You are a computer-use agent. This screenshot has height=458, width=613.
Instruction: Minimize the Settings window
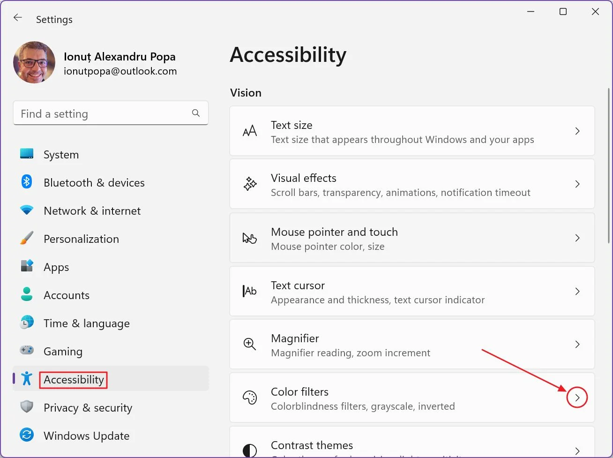tap(531, 12)
